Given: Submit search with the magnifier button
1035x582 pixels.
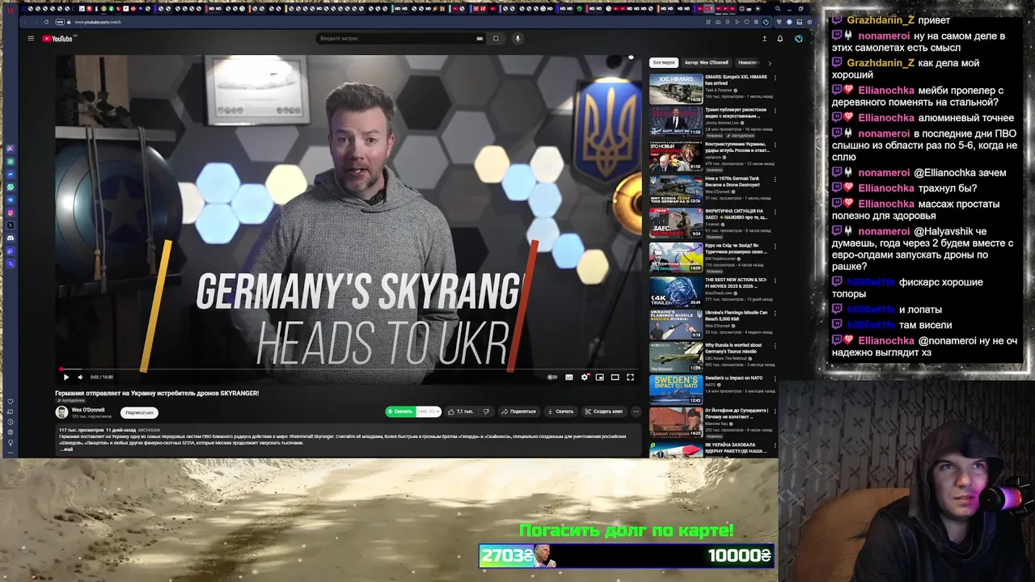Looking at the screenshot, I should click(496, 38).
